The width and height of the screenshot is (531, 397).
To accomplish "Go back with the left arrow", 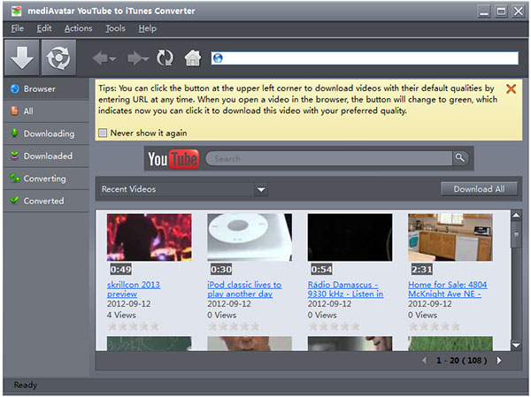I will 100,58.
